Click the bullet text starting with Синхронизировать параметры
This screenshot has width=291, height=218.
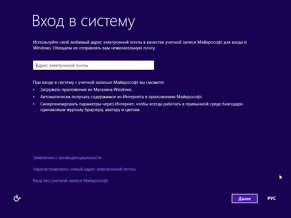tap(141, 107)
